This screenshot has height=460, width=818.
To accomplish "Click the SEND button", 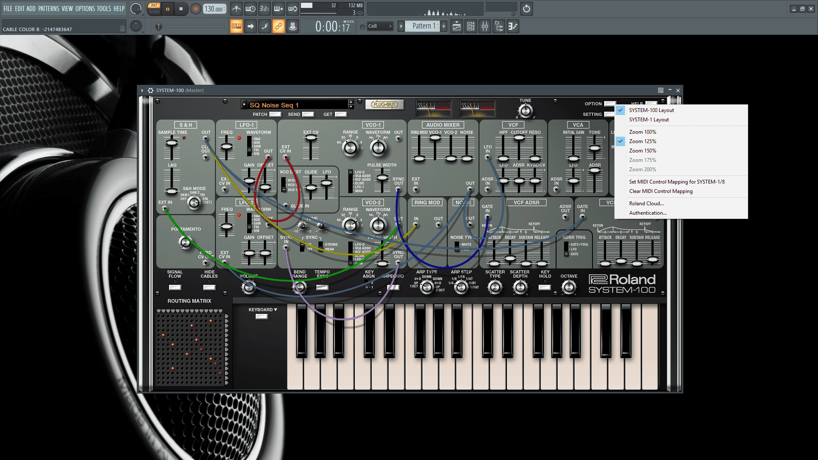I will coord(308,114).
